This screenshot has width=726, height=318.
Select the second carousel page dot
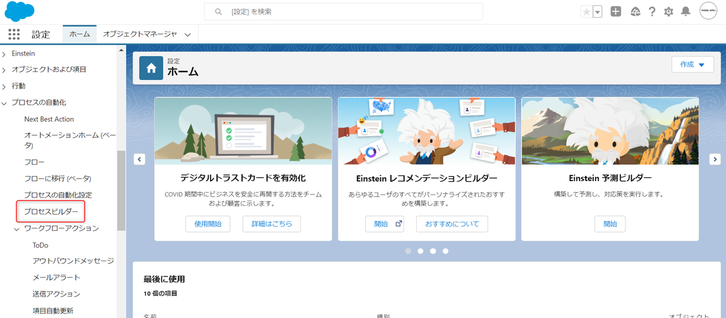pos(421,251)
